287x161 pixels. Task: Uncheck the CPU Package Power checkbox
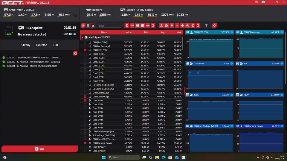[x=85, y=143]
